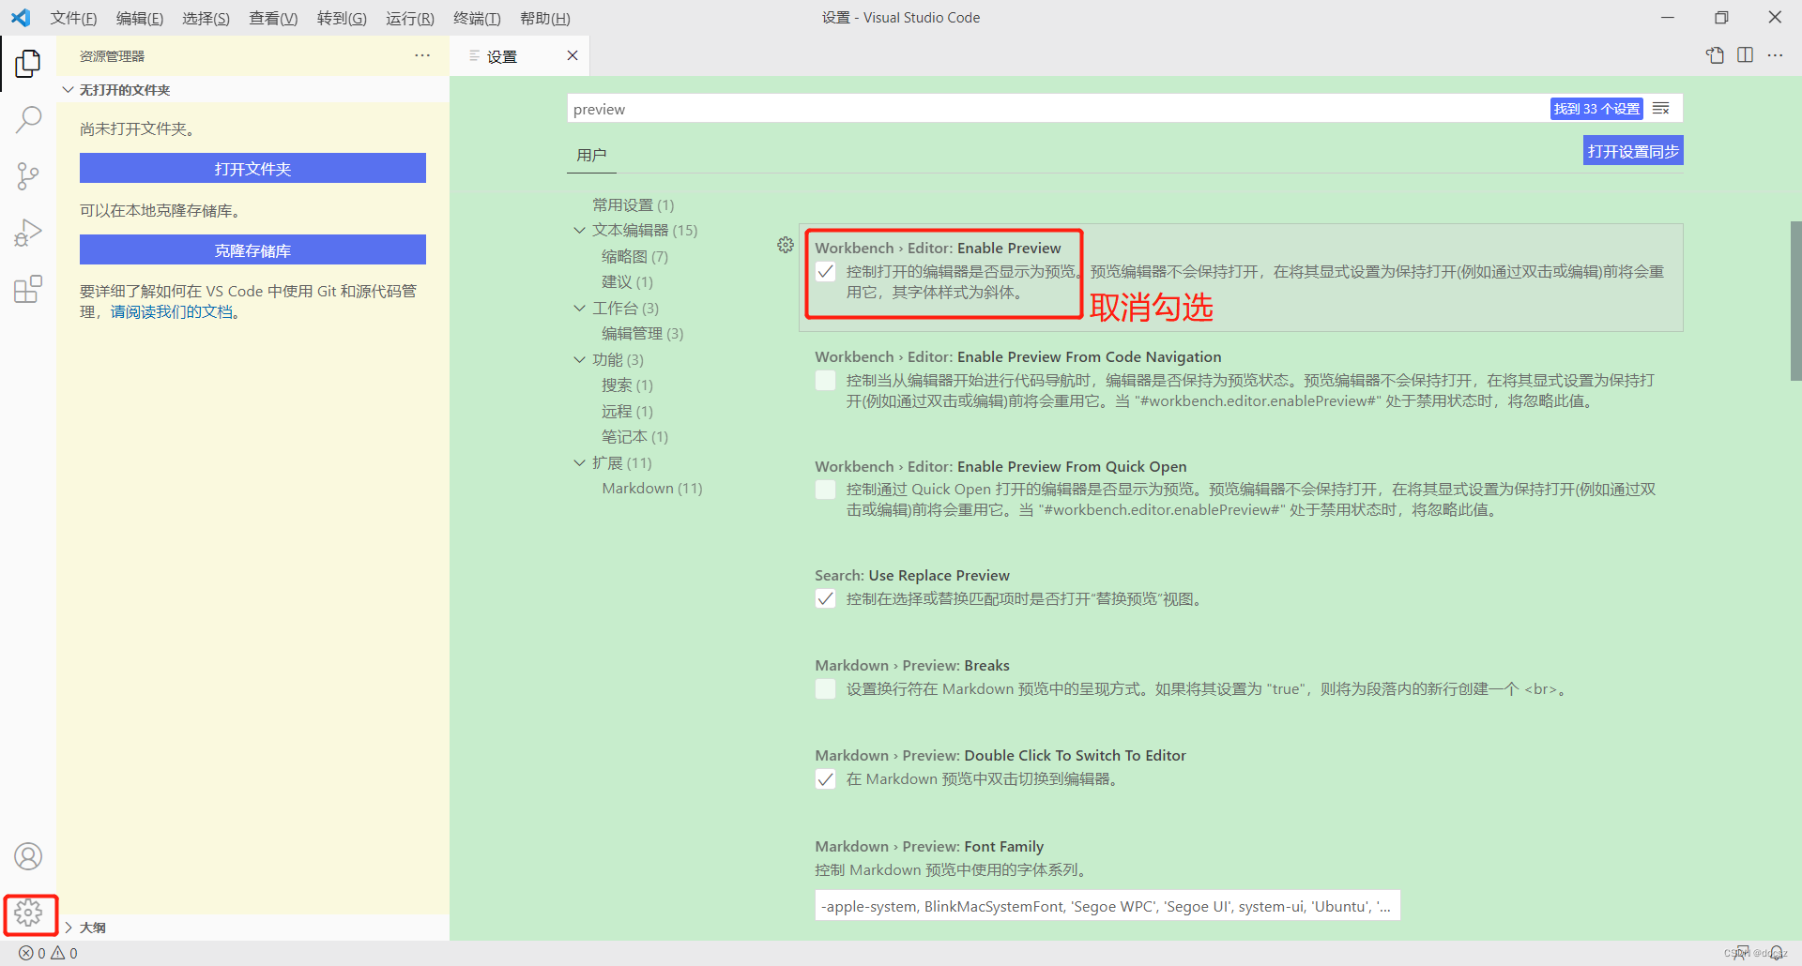
Task: Toggle Search Use Replace Preview checkbox
Action: click(825, 599)
